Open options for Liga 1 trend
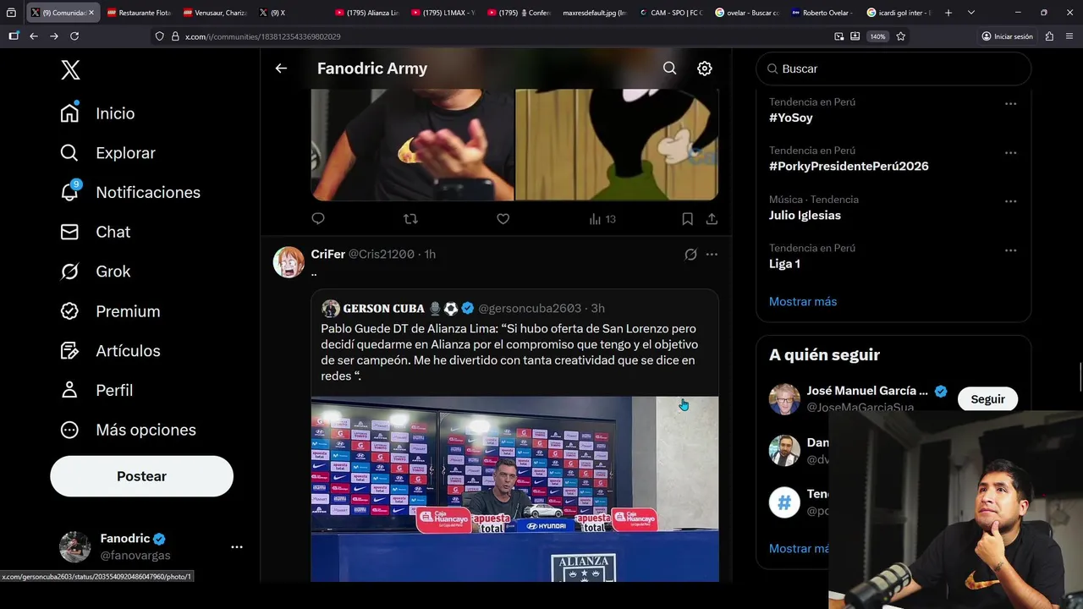Viewport: 1083px width, 609px height. coord(1010,250)
